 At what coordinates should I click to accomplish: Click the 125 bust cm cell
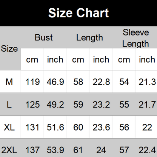[32, 105]
